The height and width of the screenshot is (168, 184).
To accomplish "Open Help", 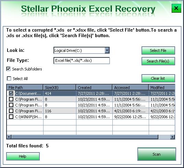I will pyautogui.click(x=23, y=156).
